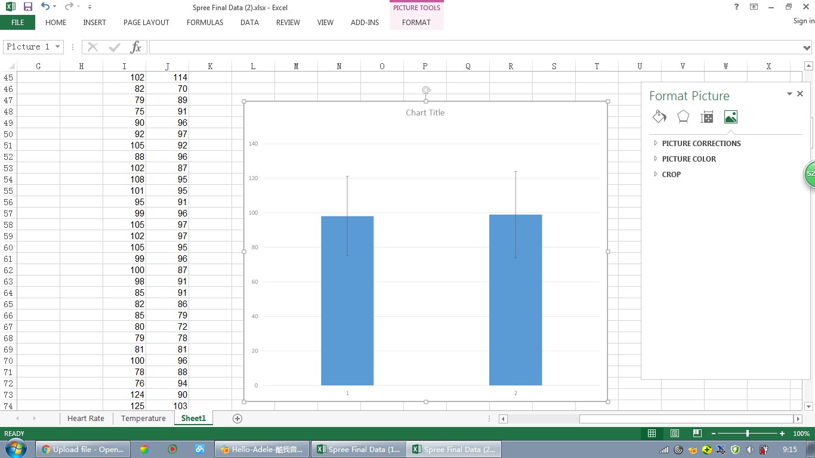Expand the Crop section
Image resolution: width=815 pixels, height=458 pixels.
pos(671,174)
